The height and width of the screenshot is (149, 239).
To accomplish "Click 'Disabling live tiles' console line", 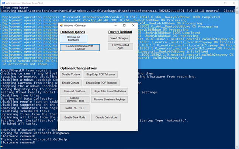I will coord(20,96).
